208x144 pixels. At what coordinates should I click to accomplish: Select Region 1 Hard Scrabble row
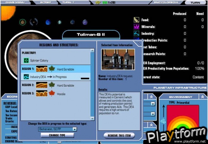coord(56,69)
